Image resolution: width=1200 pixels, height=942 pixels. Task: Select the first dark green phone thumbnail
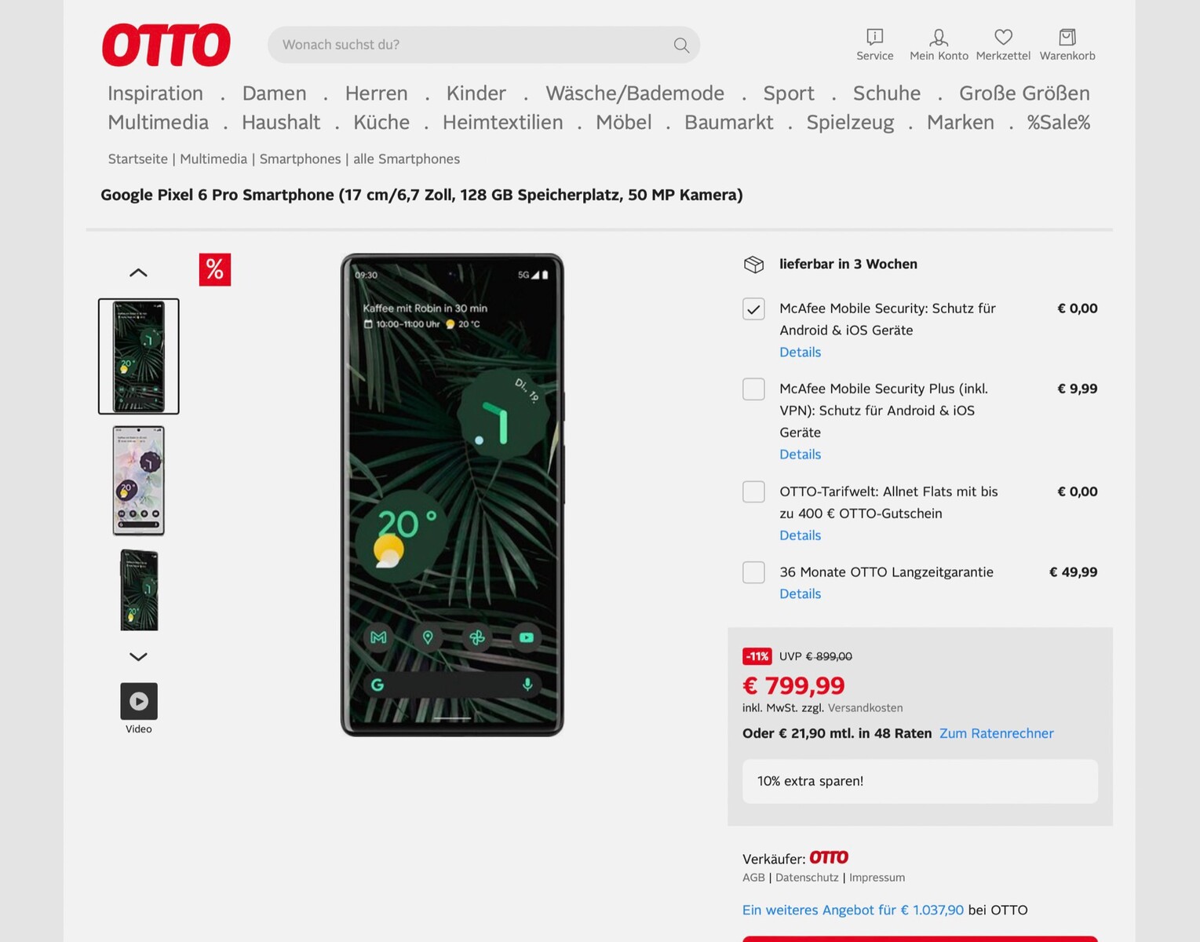(139, 356)
